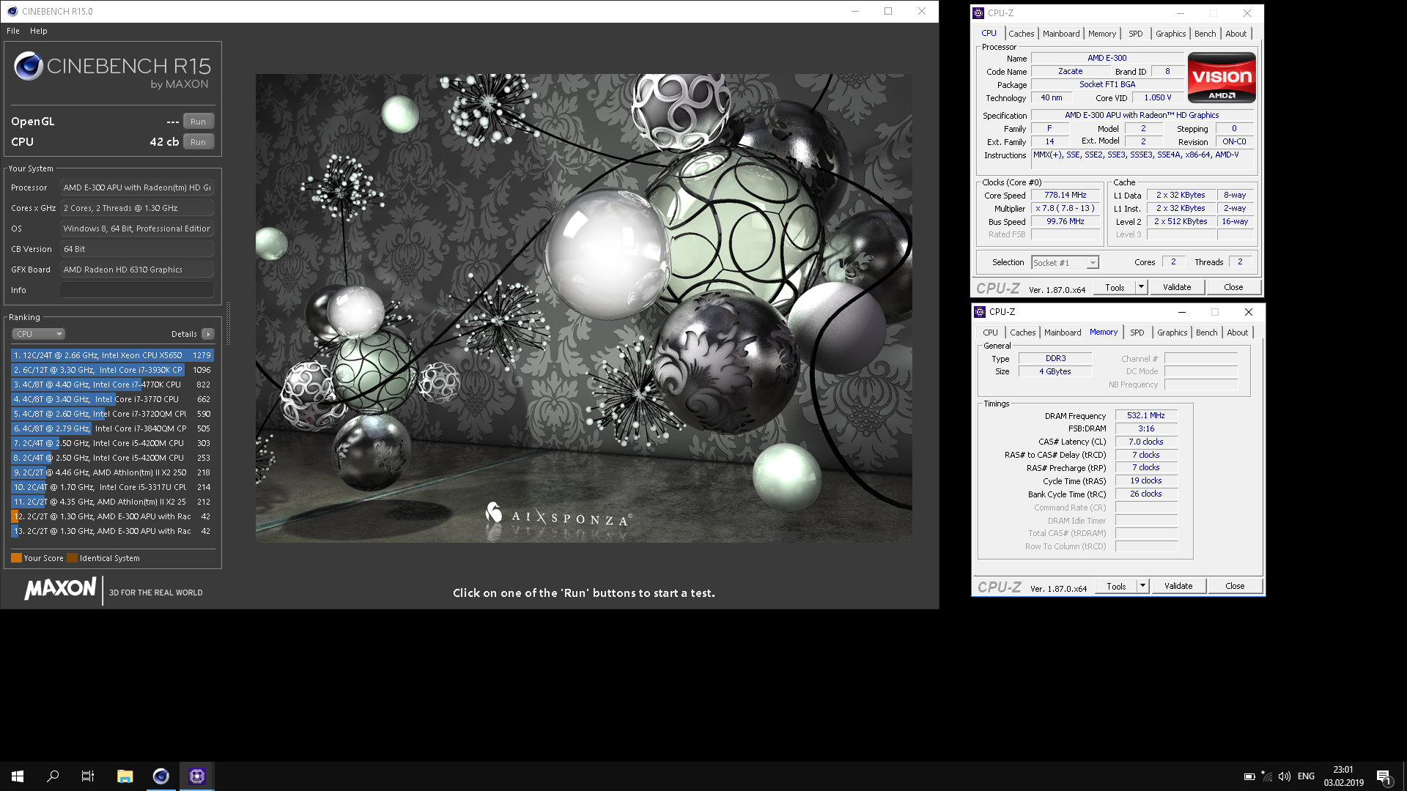Open SPD tab in lower CPU-Z
Viewport: 1407px width, 791px height.
tap(1137, 333)
